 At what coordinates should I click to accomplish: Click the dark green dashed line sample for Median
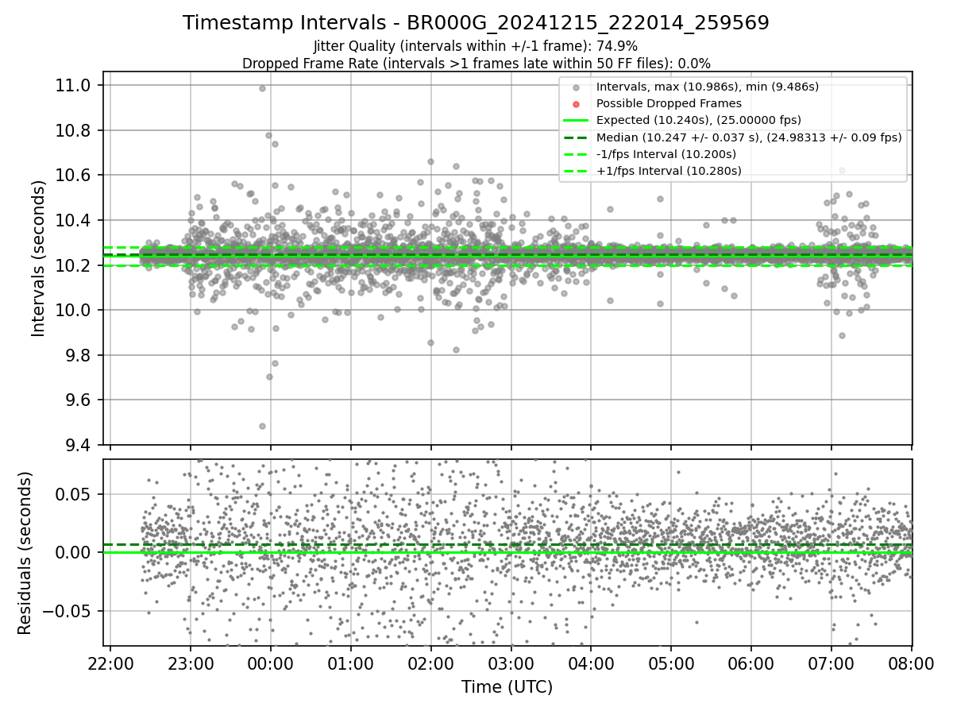click(x=576, y=137)
